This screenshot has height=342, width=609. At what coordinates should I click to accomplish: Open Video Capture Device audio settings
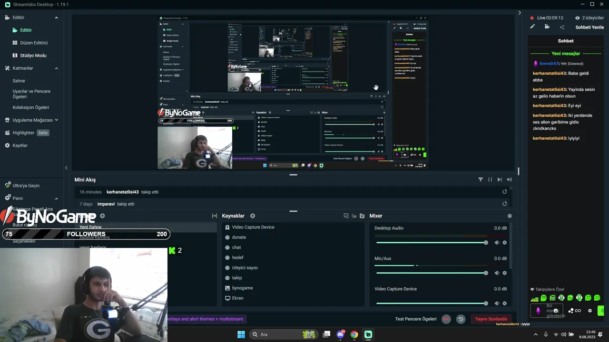pos(505,304)
